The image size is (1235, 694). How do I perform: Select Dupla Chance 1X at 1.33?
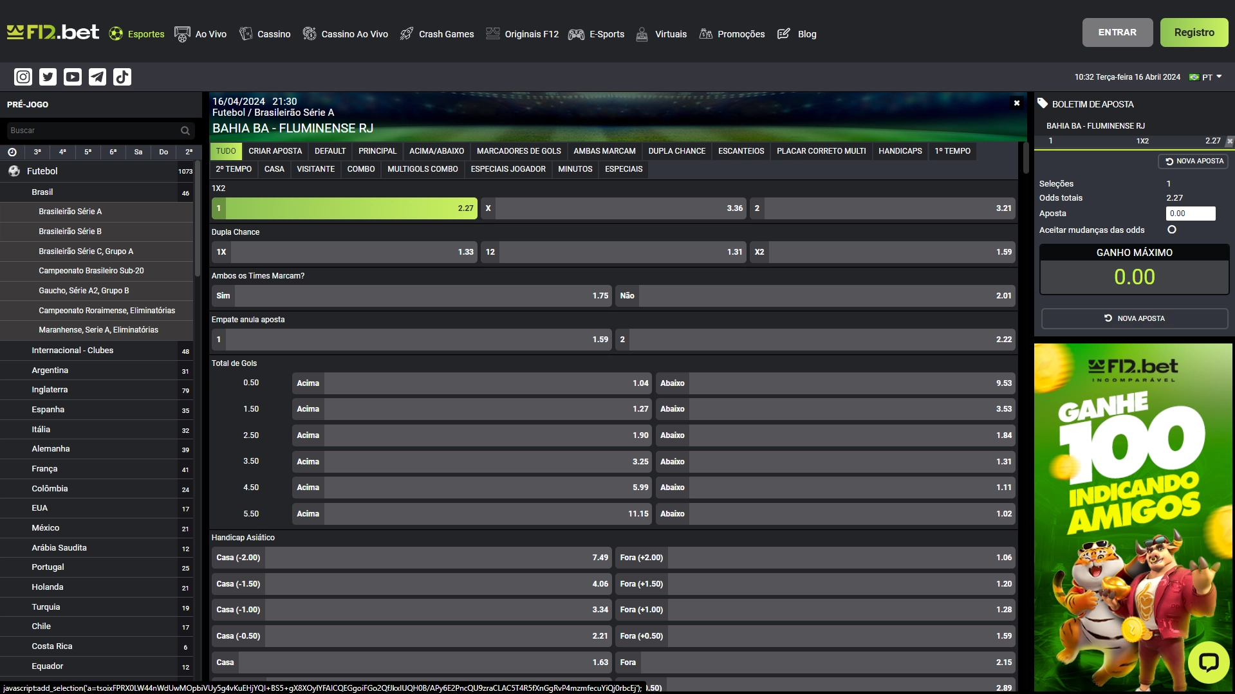tap(344, 252)
